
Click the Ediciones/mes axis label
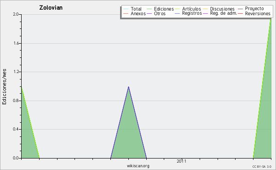tap(4, 87)
